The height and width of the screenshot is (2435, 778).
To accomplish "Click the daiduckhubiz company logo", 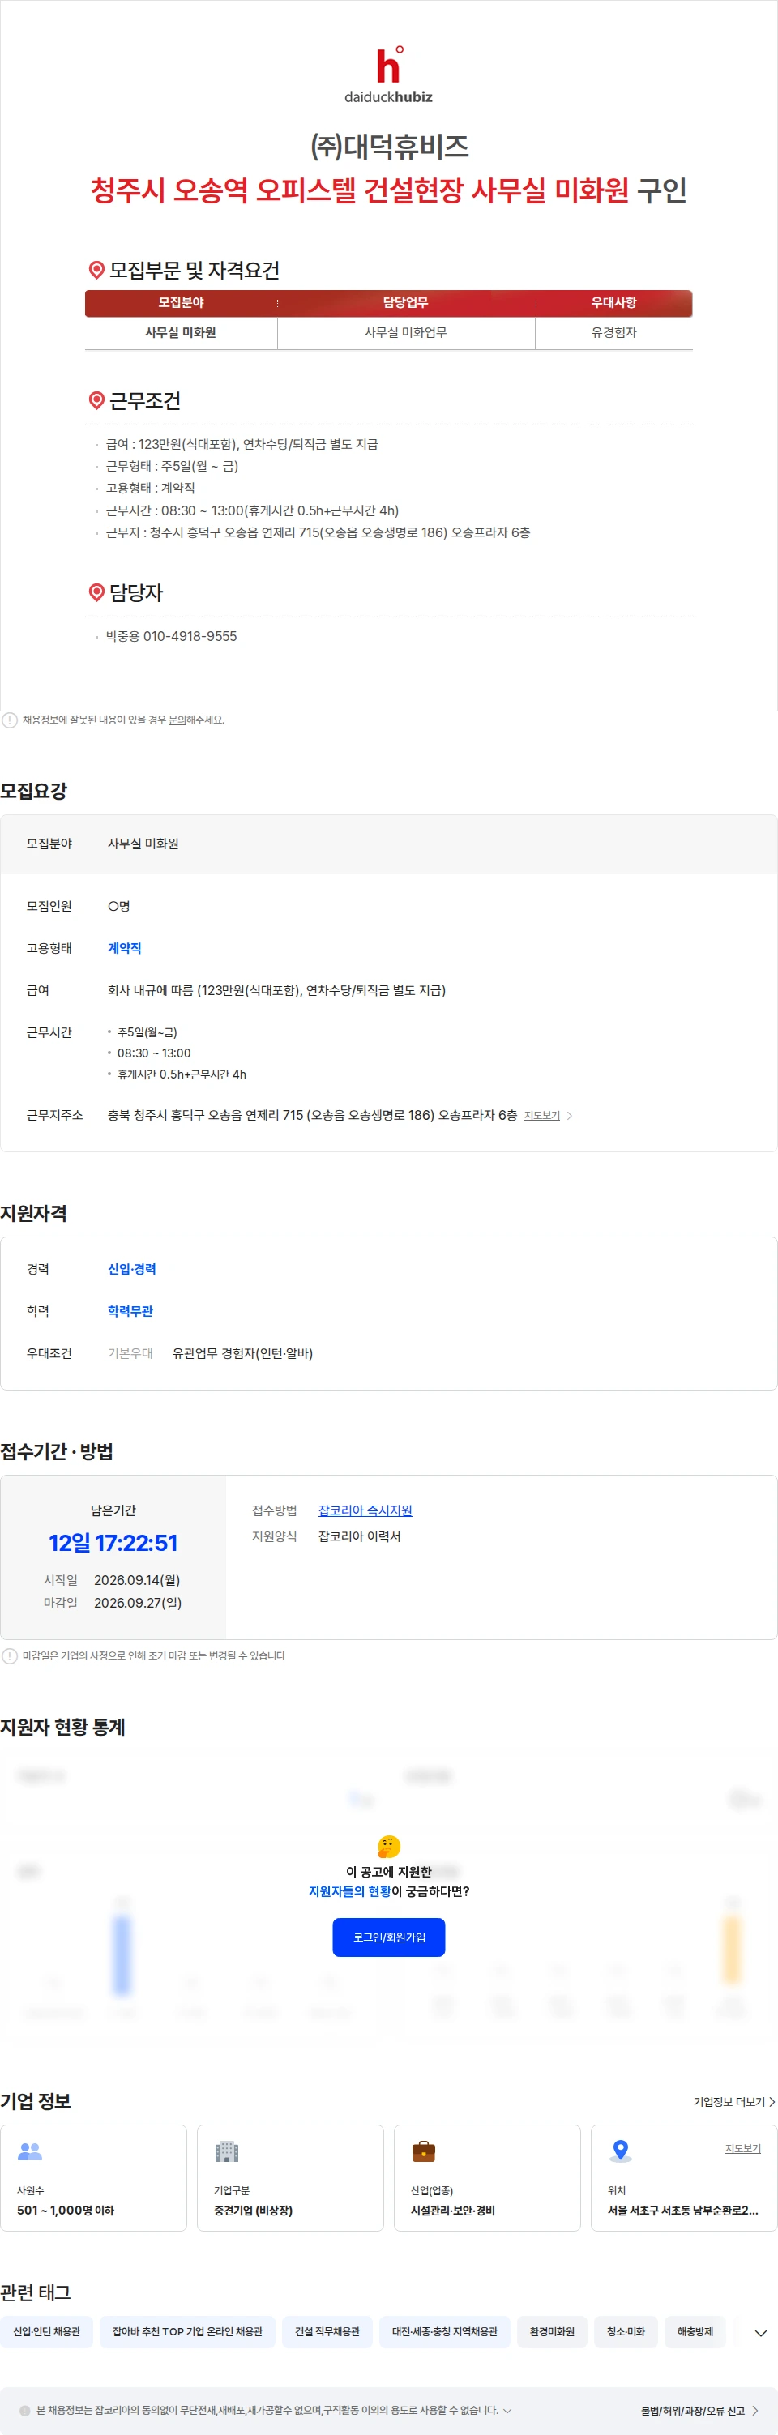I will (388, 74).
